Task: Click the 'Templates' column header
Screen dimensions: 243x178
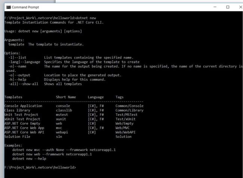Action: [x=13, y=97]
